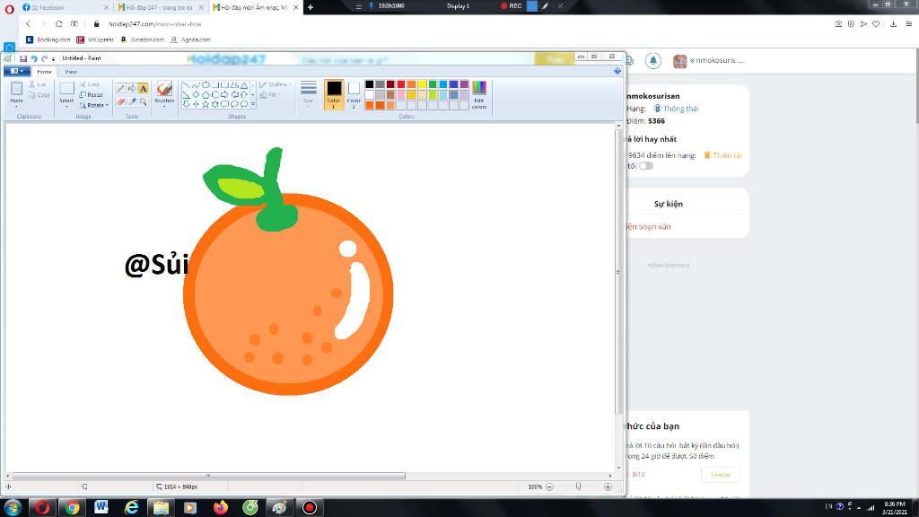Click the notification bell on Hoidap247 page
Screen dimensions: 919x517
point(653,60)
